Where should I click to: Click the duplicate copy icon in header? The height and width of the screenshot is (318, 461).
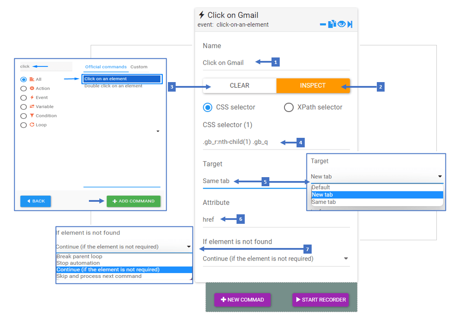click(332, 24)
